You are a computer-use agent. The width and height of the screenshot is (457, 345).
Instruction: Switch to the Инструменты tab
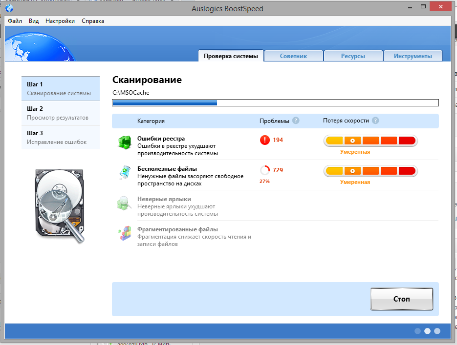[x=413, y=56]
